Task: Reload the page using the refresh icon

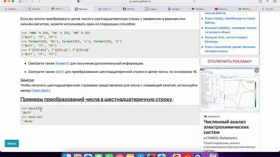Action: tap(194, 1)
